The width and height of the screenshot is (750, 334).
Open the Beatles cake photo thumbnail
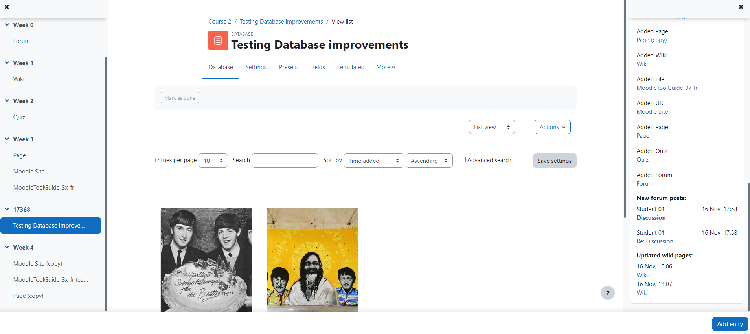point(206,260)
